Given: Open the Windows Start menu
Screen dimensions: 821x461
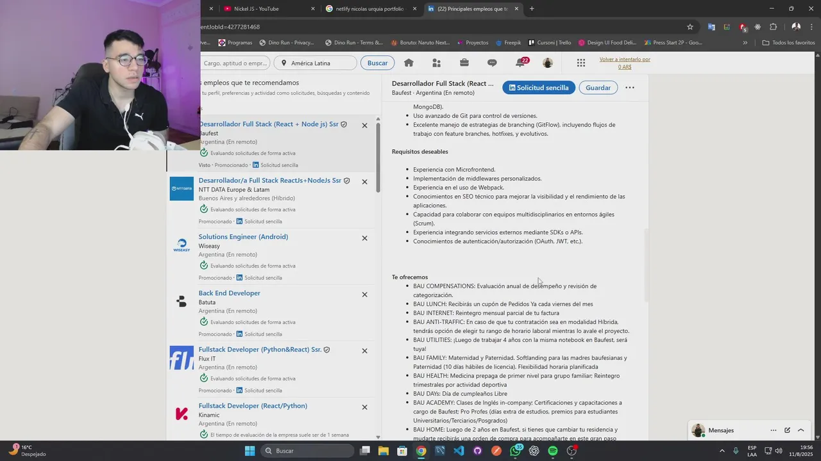Looking at the screenshot, I should (250, 451).
